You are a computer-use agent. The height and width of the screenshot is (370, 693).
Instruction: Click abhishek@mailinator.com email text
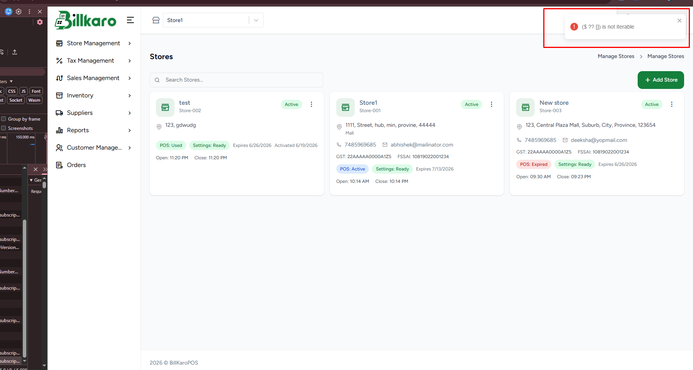click(422, 145)
